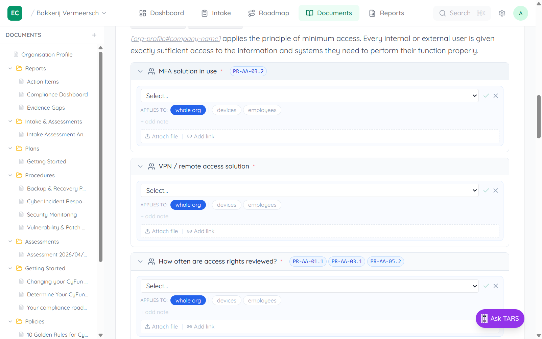Select employees scope on VPN question
The image size is (542, 339).
(x=262, y=205)
